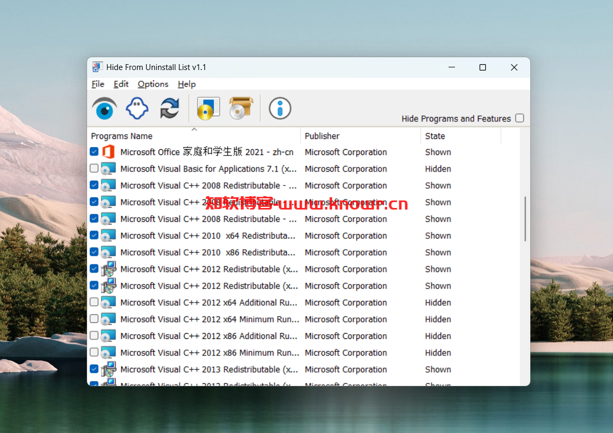Open the blue info circle icon

coord(279,109)
